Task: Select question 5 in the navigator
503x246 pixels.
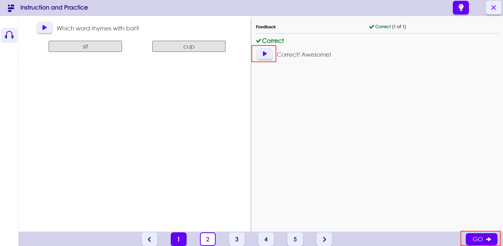Action: 295,239
